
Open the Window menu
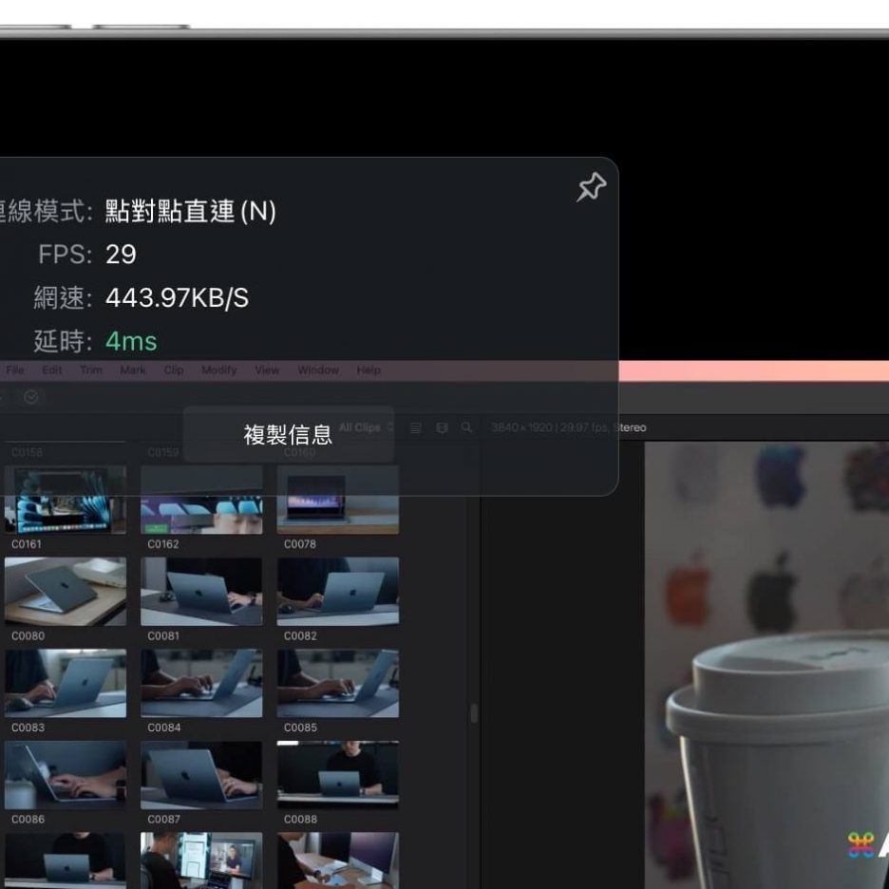pyautogui.click(x=317, y=370)
